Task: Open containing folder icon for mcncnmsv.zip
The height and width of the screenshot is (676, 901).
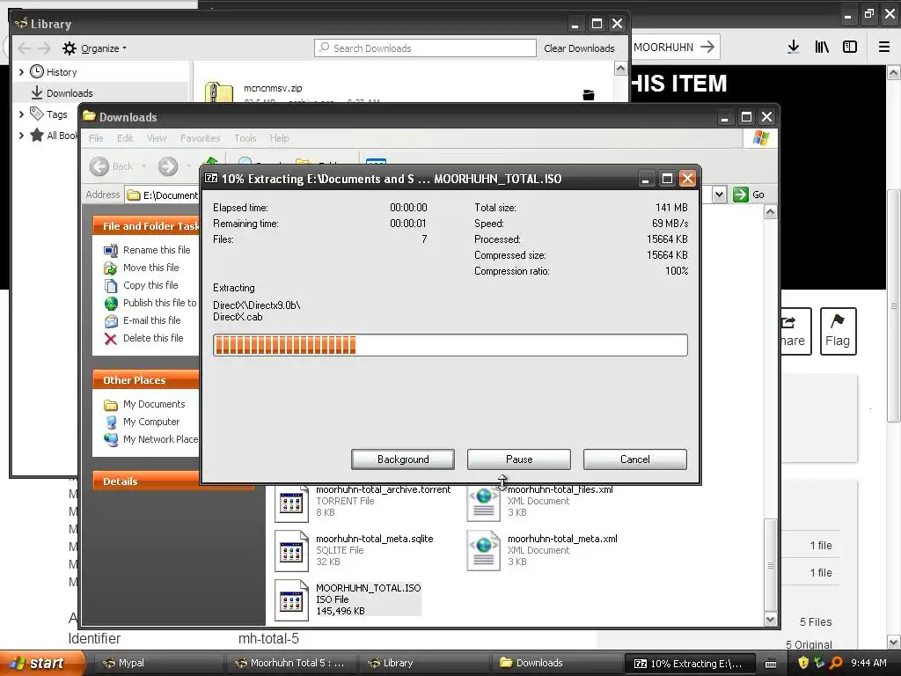Action: point(589,95)
